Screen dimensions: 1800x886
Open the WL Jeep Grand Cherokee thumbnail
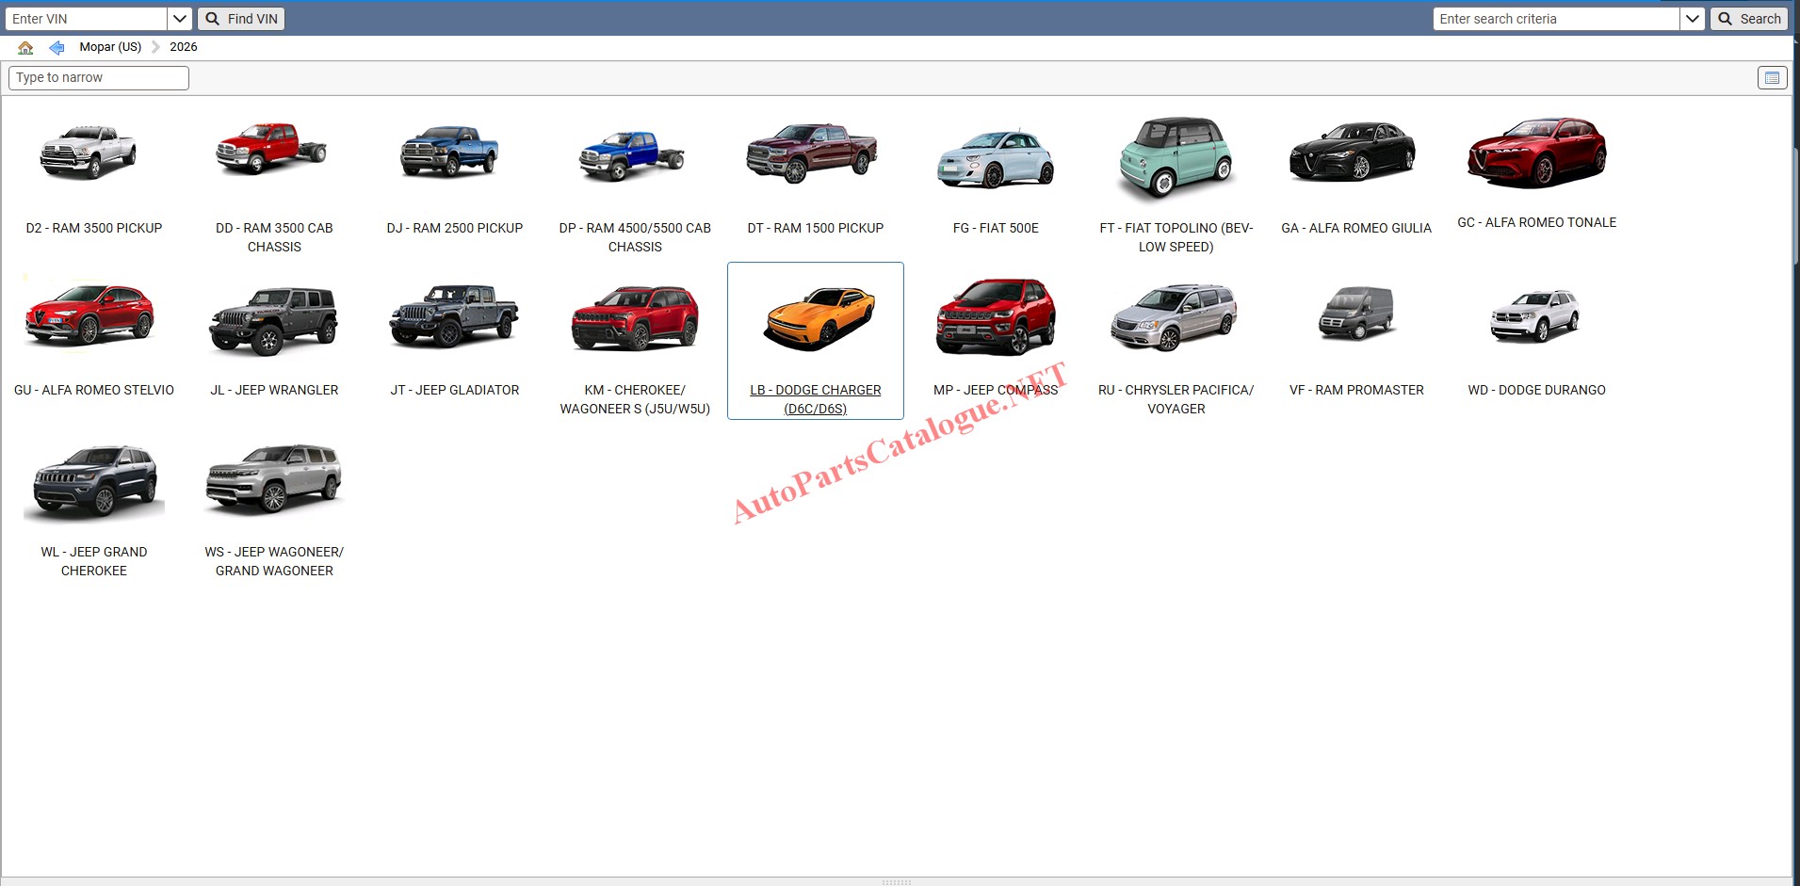(x=94, y=482)
